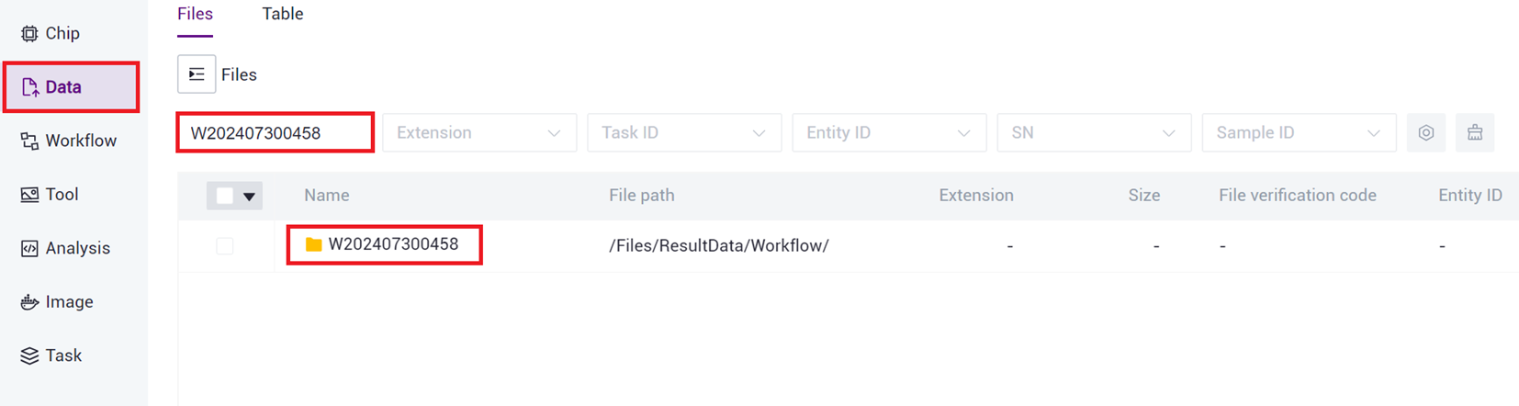Switch to the Table tab

click(283, 14)
